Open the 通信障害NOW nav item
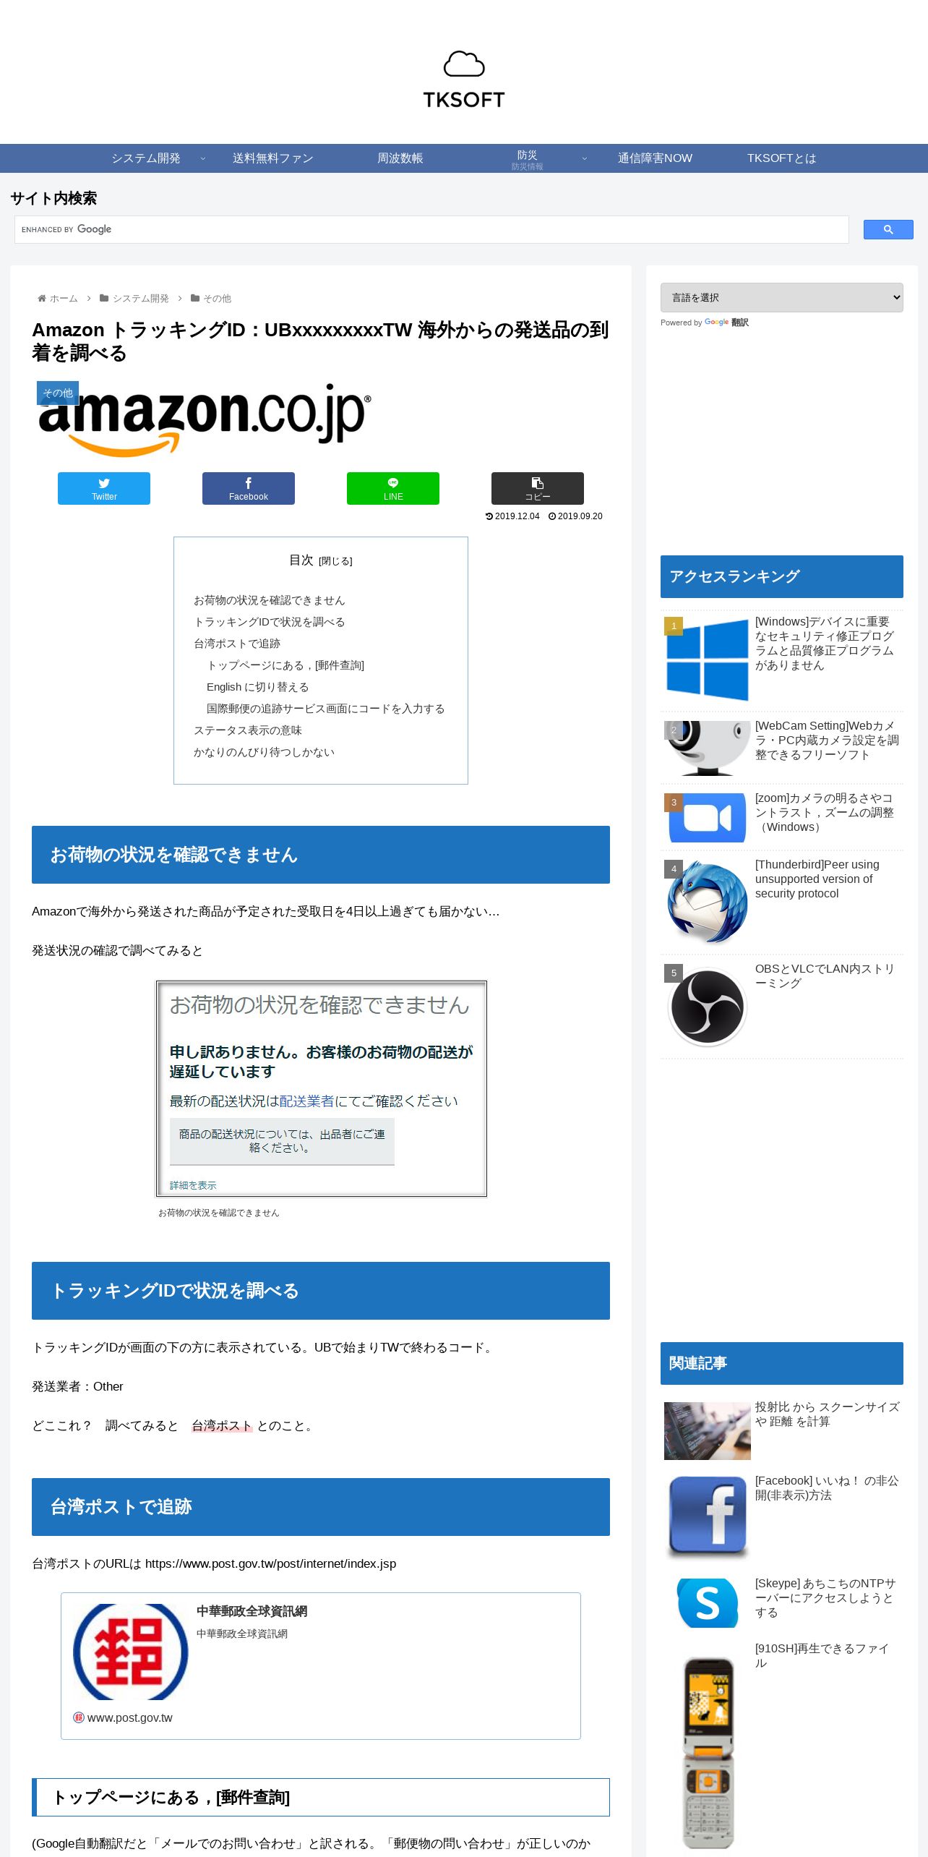This screenshot has width=928, height=1857. [655, 158]
